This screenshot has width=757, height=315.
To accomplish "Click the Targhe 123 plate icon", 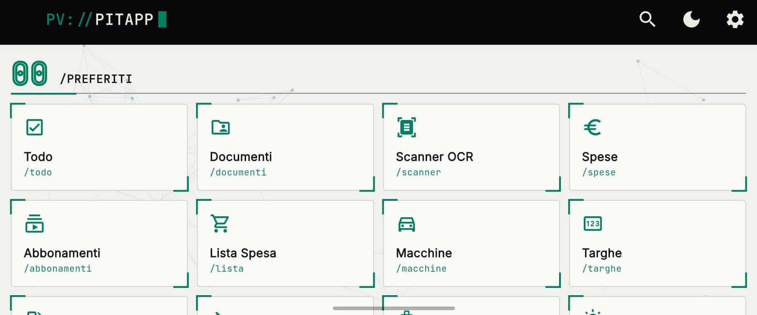I will pos(592,224).
